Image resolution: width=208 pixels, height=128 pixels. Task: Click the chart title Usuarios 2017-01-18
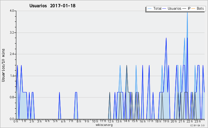[52, 6]
